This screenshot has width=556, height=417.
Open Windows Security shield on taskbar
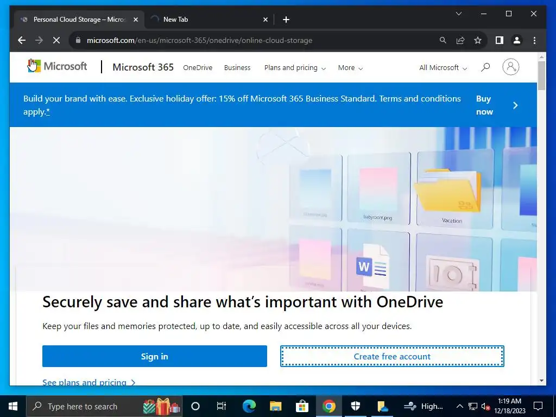point(355,406)
